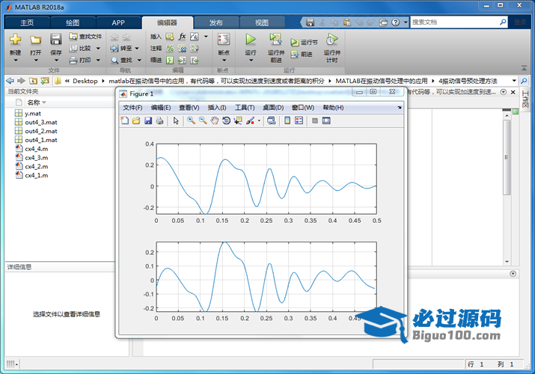
Task: Click Insert Legend icon in Figure 1
Action: coord(299,120)
